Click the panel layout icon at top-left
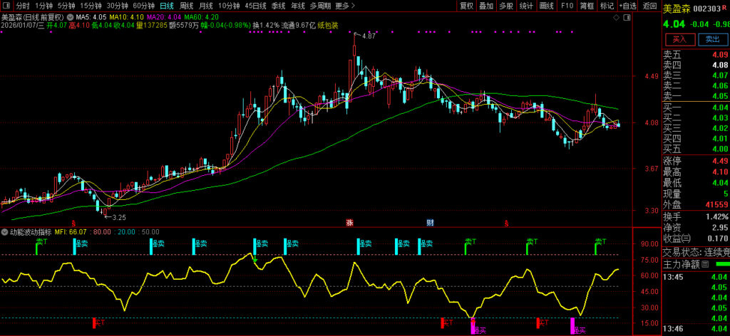 [6, 6]
